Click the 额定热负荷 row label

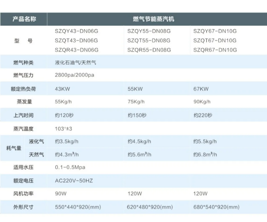click(x=23, y=89)
